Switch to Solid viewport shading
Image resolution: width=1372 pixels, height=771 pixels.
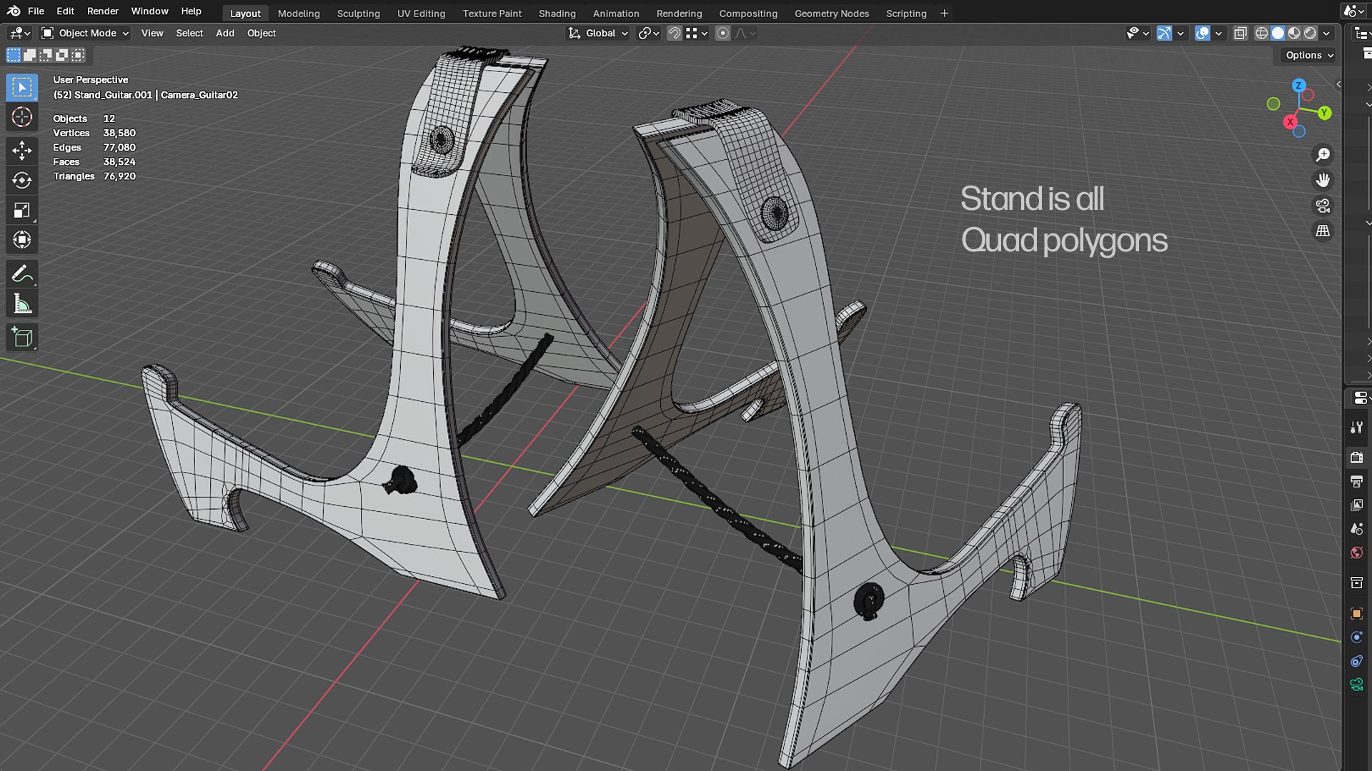coord(1278,33)
